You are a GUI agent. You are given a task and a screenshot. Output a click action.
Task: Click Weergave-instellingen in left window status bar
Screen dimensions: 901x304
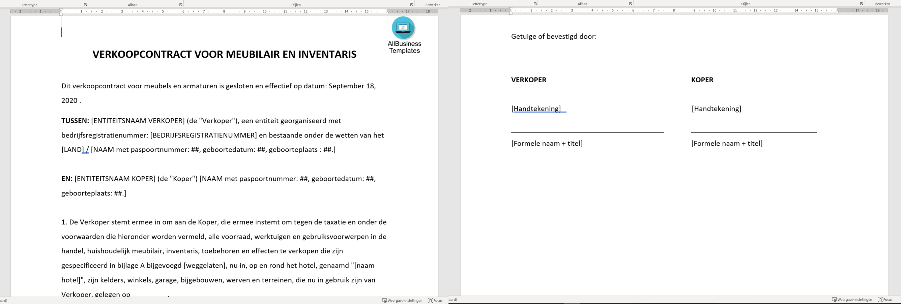click(402, 301)
